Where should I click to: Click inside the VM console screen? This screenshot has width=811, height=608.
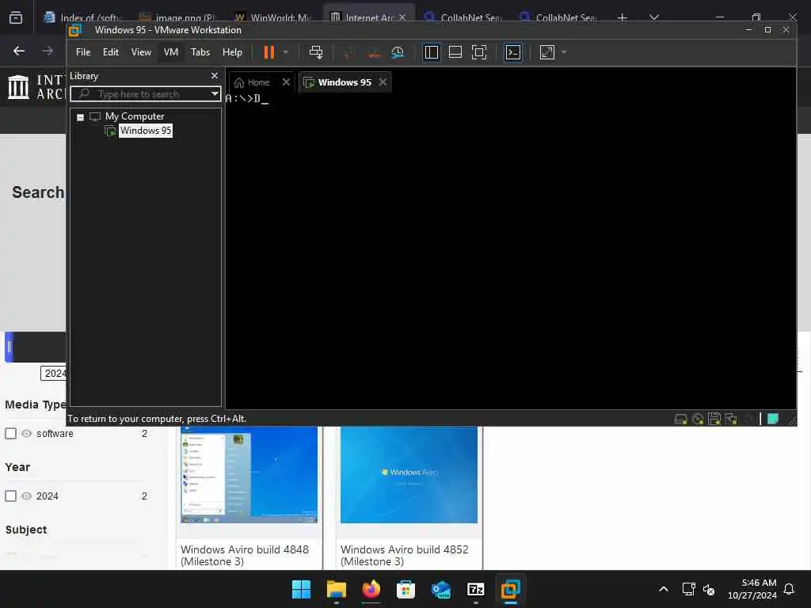pos(511,251)
